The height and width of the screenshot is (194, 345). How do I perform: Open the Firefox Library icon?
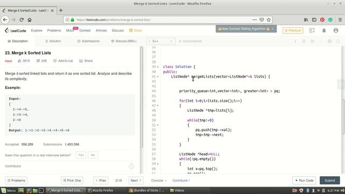click(x=306, y=20)
